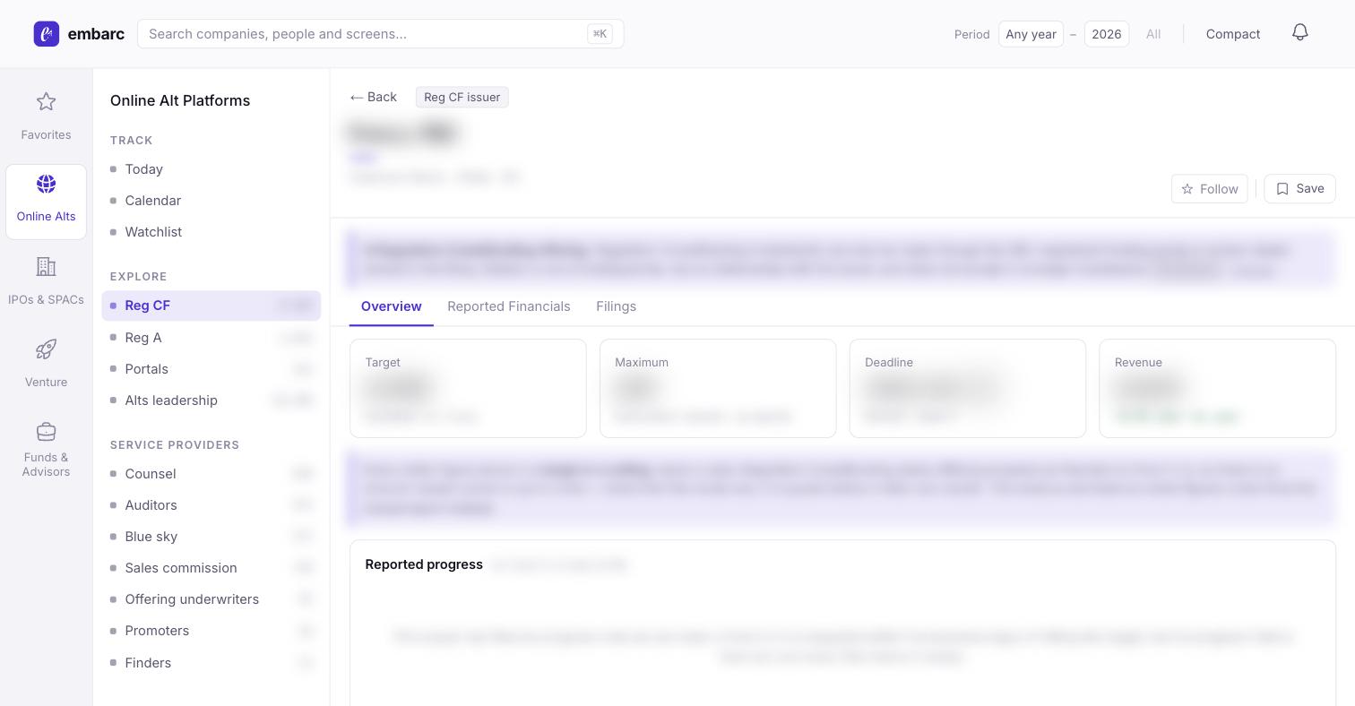1355x706 pixels.
Task: Open Promoters list
Action: pyautogui.click(x=211, y=631)
